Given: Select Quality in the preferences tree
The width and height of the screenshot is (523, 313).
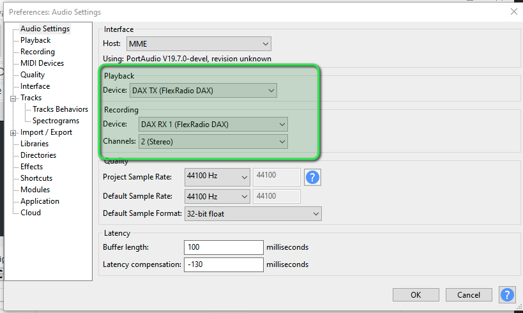Looking at the screenshot, I should [x=33, y=75].
